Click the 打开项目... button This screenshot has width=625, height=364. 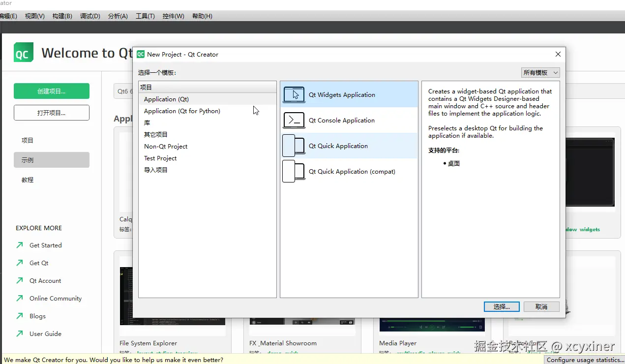(52, 113)
